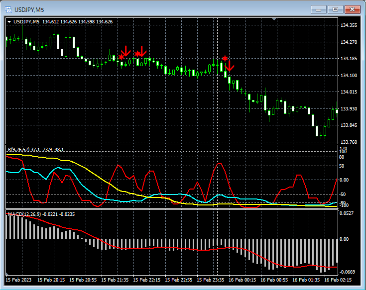Select the rightmost red down arrow signal
Screen dimensions: 366x290
230,65
